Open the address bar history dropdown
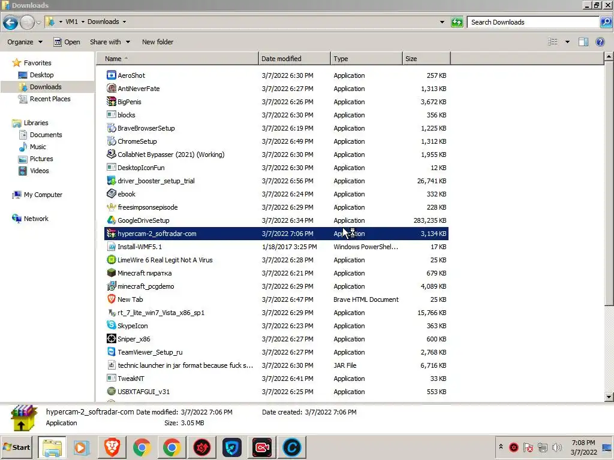Image resolution: width=614 pixels, height=460 pixels. (442, 22)
